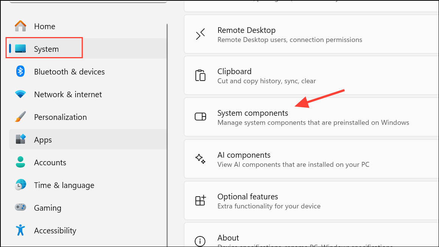The height and width of the screenshot is (247, 439).
Task: Click the Accessibility figure icon
Action: click(20, 230)
